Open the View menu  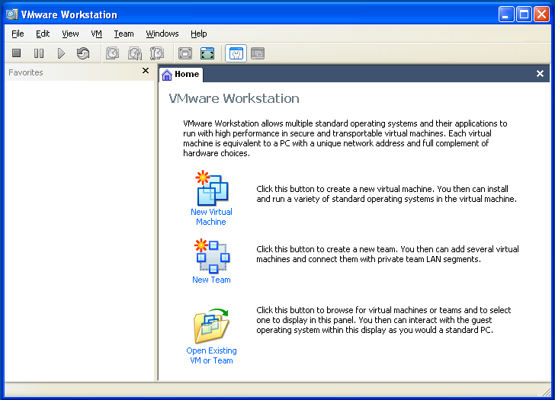[70, 34]
